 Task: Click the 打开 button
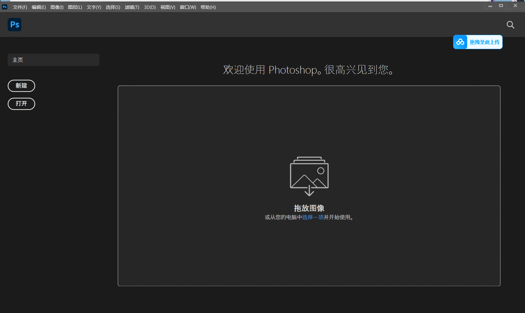coord(21,104)
